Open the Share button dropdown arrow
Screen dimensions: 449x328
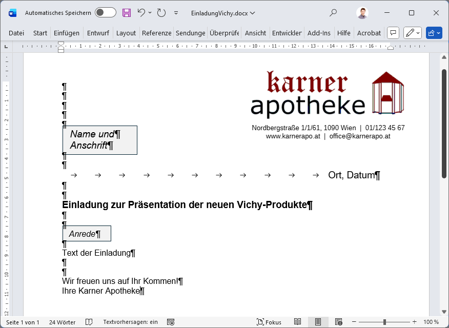(x=438, y=33)
